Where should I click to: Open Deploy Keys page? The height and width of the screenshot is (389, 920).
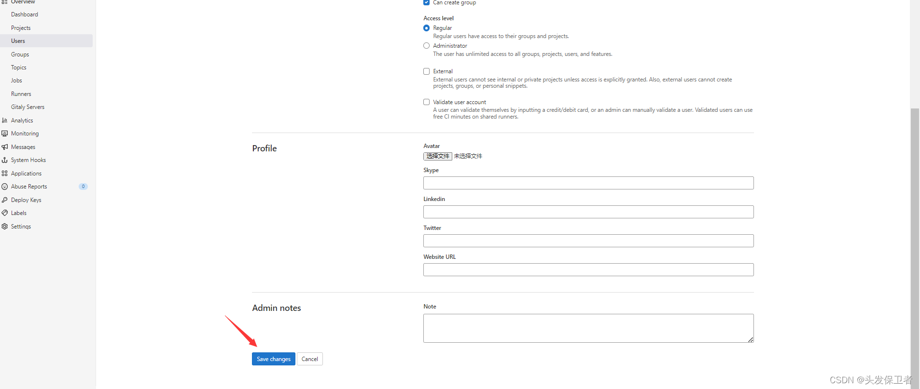click(46, 200)
